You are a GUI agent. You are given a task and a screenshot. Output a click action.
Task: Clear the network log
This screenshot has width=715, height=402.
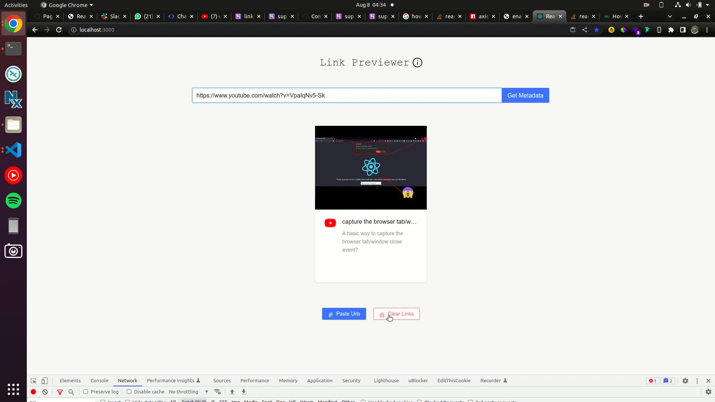(x=45, y=392)
